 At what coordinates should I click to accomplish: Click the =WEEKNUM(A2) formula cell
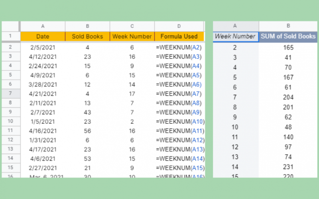tap(179, 47)
